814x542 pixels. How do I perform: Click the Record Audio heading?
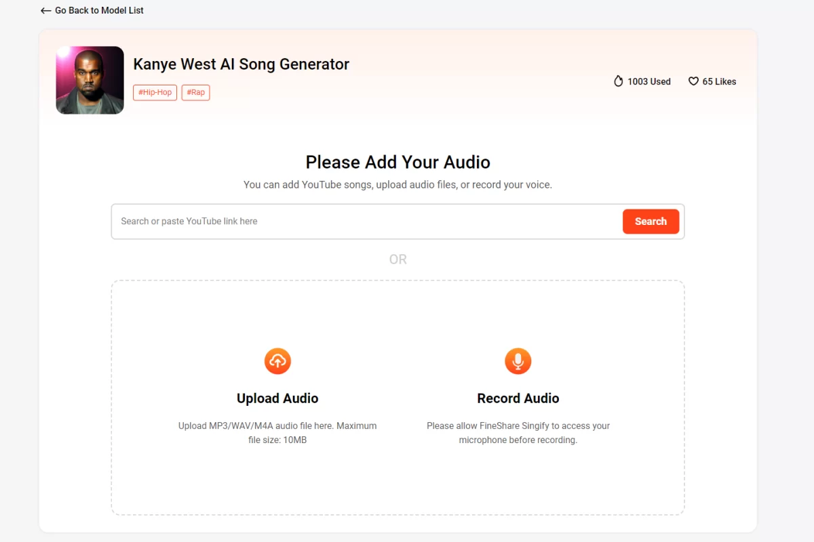click(518, 398)
